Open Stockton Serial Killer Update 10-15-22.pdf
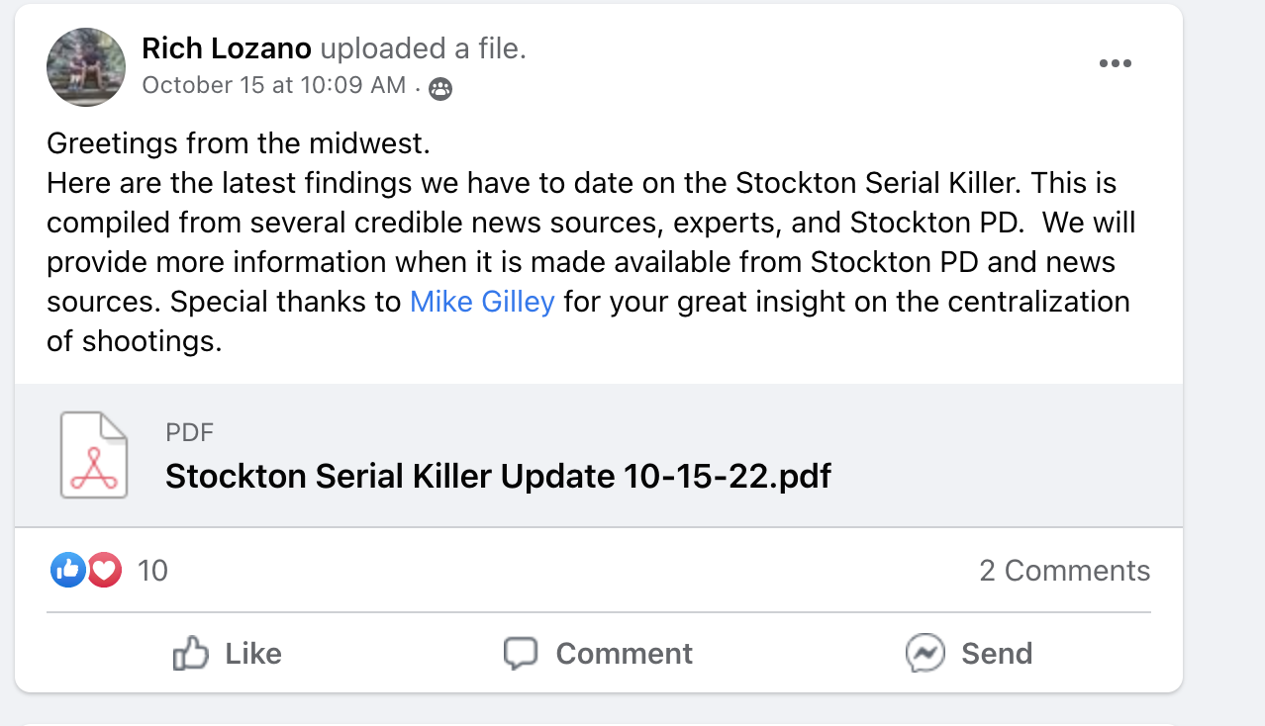The image size is (1265, 726). coord(498,477)
